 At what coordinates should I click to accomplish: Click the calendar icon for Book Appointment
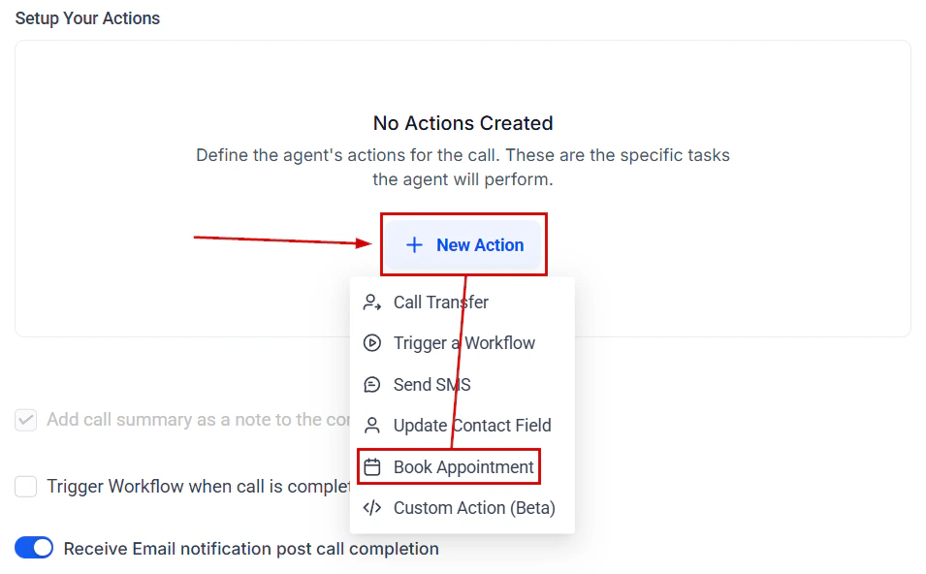[371, 466]
